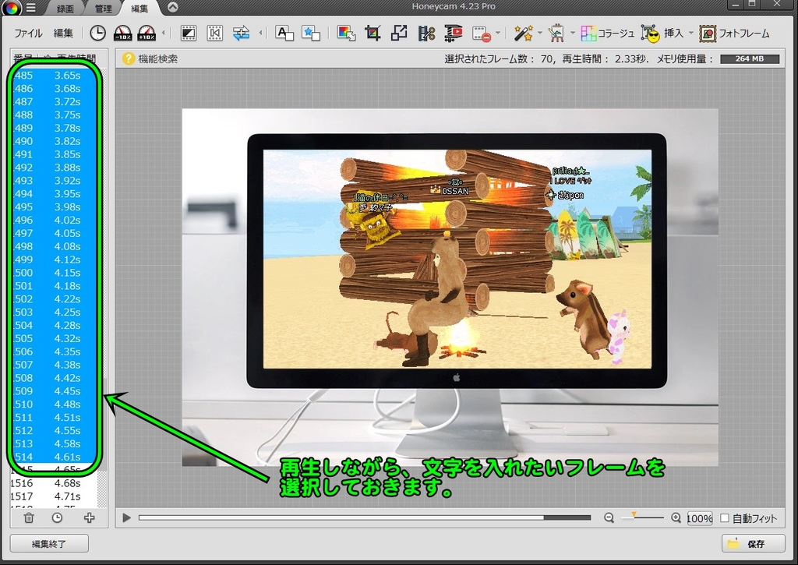Click the フォトフレーム photo frame button
This screenshot has height=565, width=798.
(x=734, y=34)
